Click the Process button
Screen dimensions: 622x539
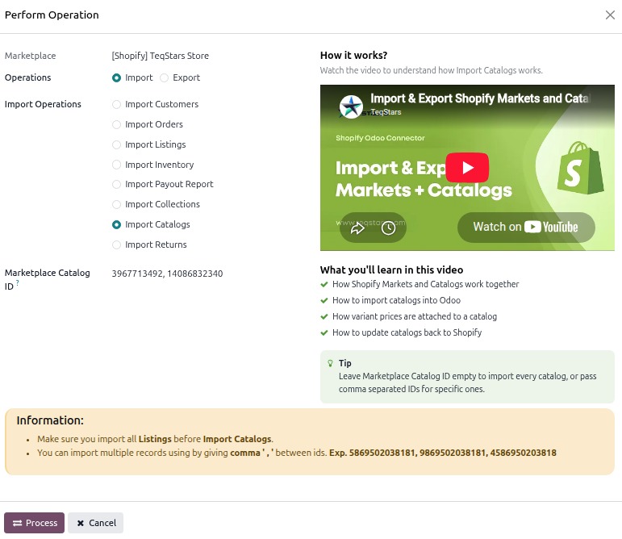35,523
